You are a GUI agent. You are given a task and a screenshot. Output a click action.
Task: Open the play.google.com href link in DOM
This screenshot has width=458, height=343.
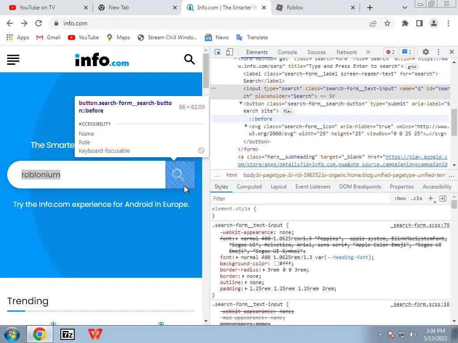343,161
